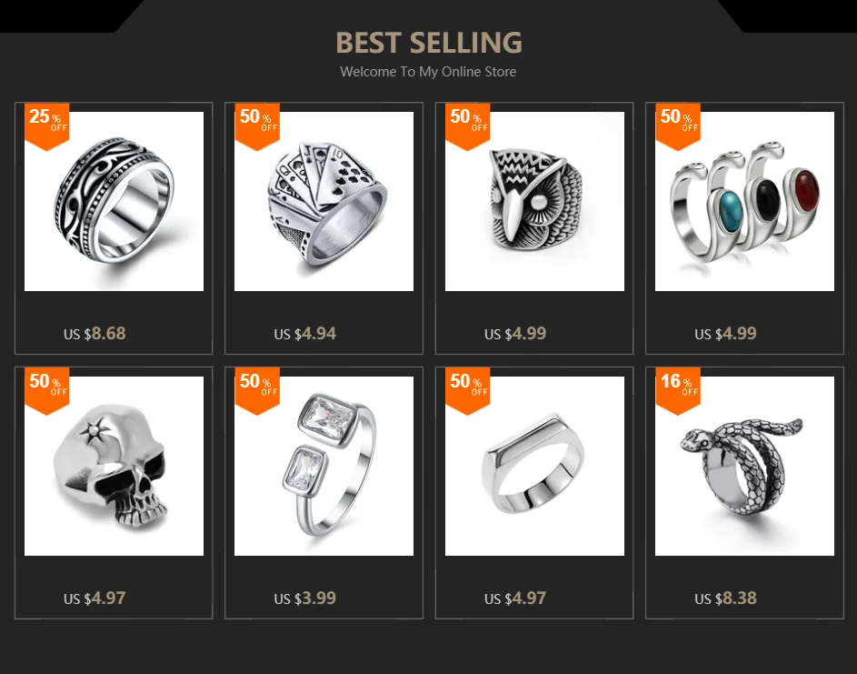Click the US $3.99 price link

coord(305,598)
